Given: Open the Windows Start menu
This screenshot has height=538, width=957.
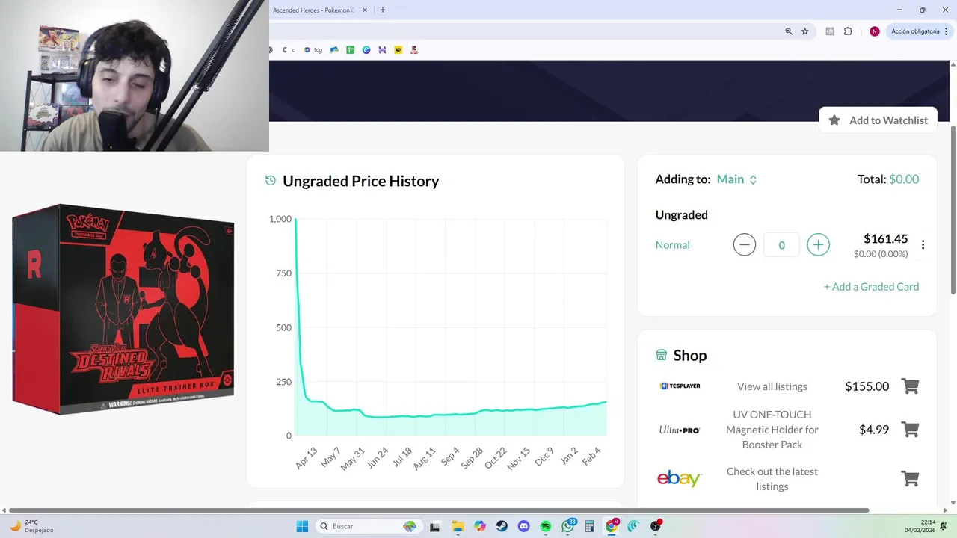Looking at the screenshot, I should 302,526.
